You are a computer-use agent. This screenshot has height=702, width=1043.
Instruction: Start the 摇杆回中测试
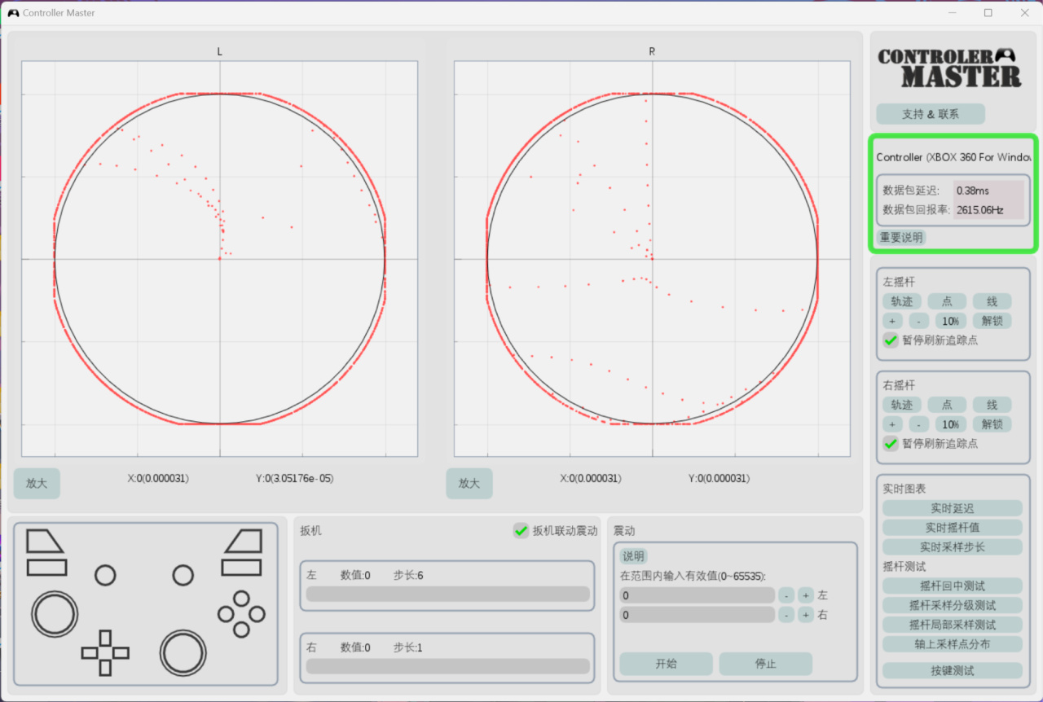point(952,586)
